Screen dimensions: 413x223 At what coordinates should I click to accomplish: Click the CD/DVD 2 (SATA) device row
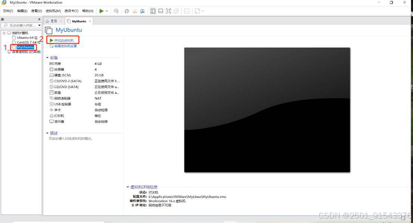(x=84, y=81)
